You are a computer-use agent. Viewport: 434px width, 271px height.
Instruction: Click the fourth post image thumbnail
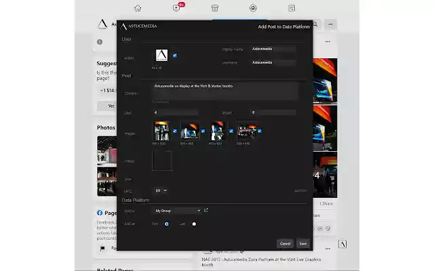click(247, 131)
